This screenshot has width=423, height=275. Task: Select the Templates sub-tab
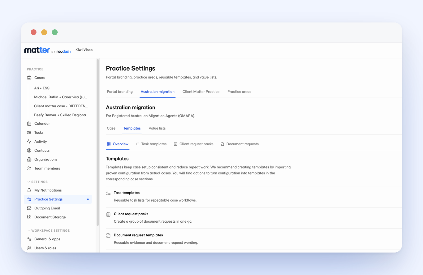point(132,129)
